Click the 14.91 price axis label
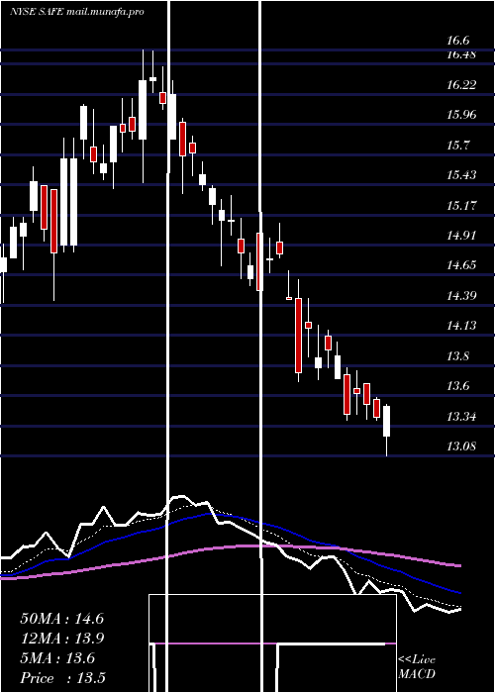 point(461,236)
